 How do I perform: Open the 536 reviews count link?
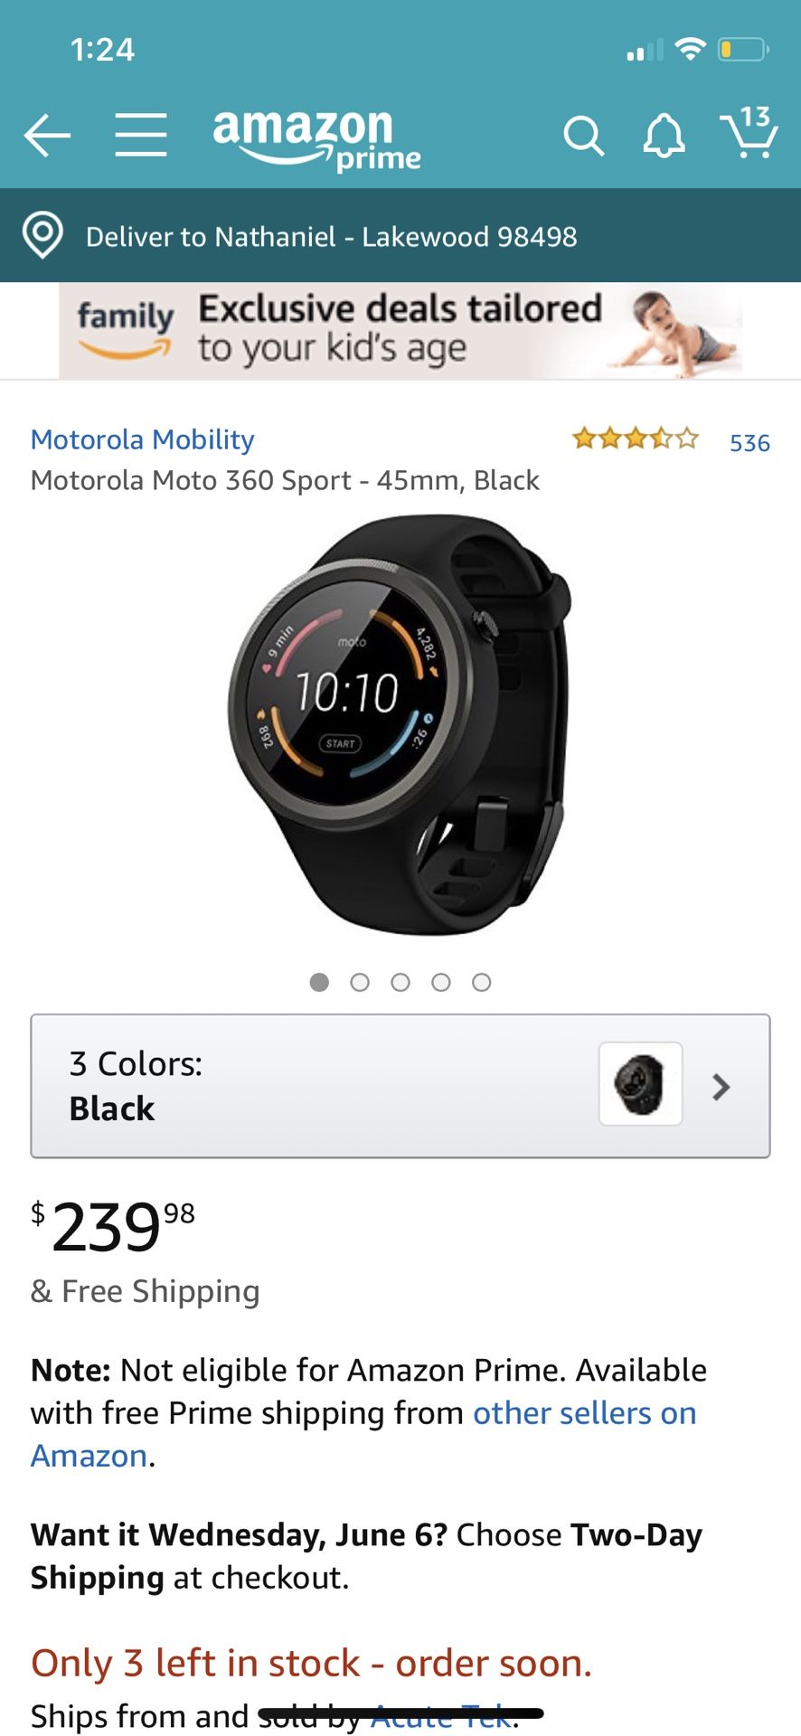749,443
